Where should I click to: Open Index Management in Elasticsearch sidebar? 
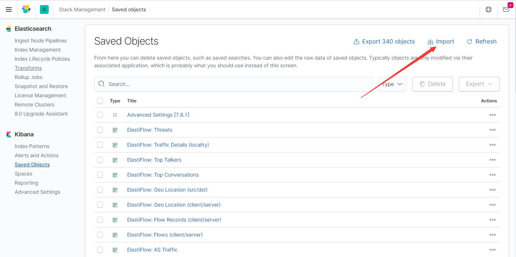38,50
